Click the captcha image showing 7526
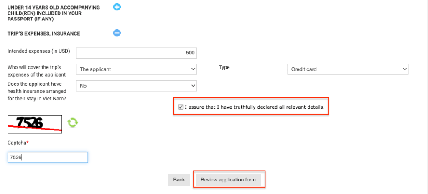This screenshot has width=428, height=194. point(35,124)
